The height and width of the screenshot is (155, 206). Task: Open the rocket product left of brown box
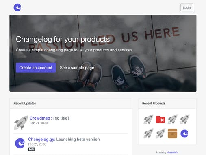160,133
